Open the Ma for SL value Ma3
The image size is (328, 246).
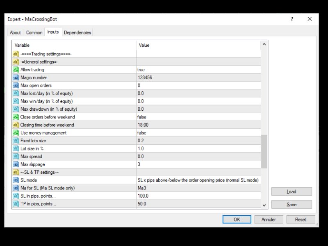pyautogui.click(x=198, y=188)
